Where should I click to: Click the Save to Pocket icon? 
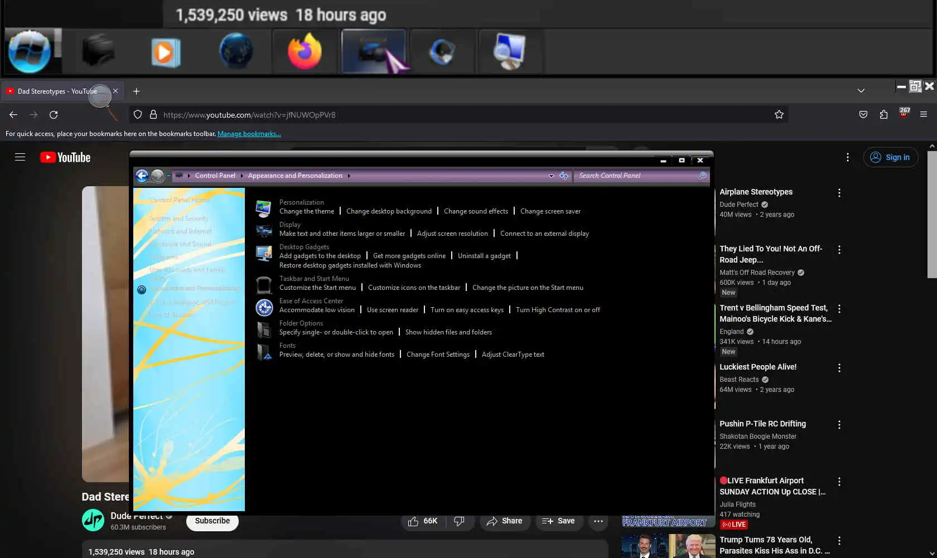863,115
